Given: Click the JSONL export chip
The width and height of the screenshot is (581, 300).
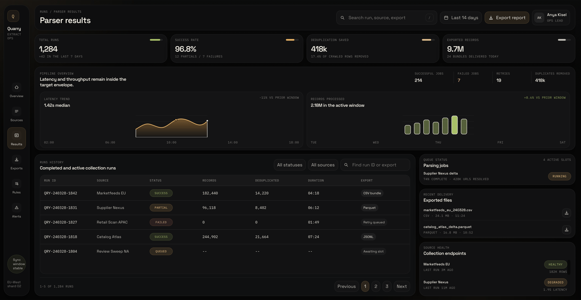Looking at the screenshot, I should 368,237.
